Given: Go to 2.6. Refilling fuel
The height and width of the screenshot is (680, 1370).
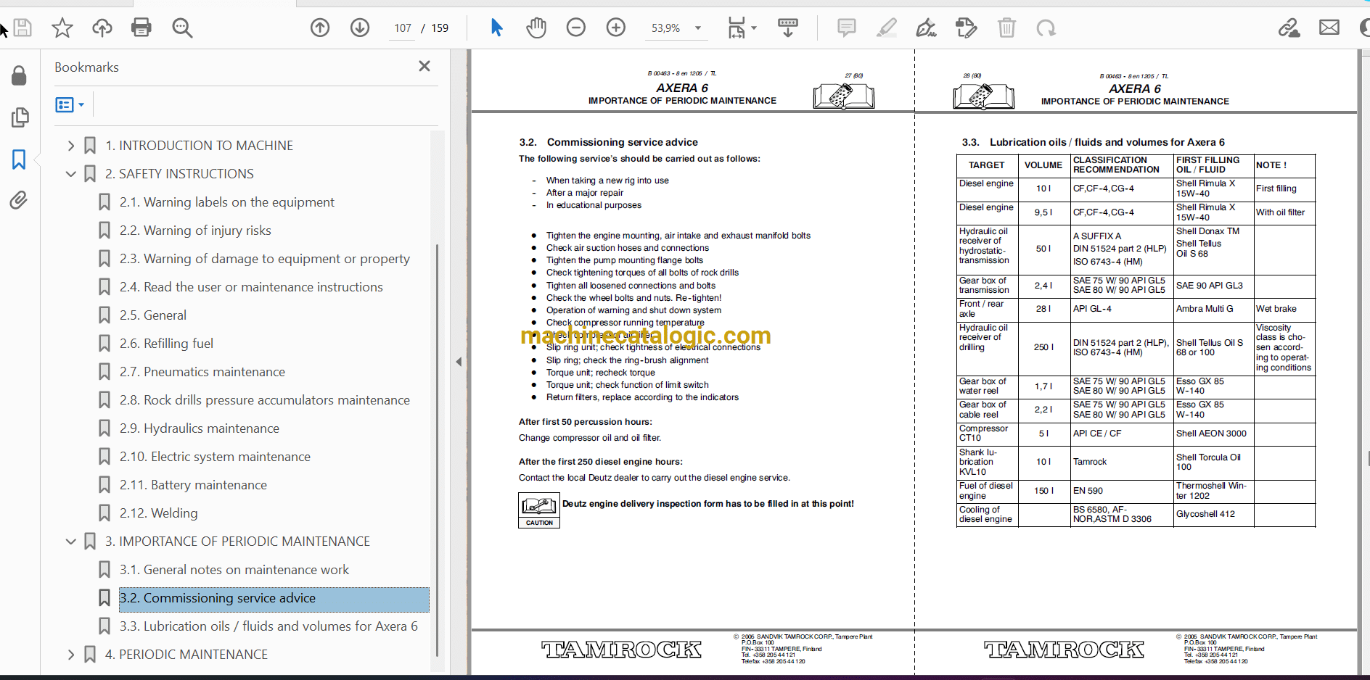Looking at the screenshot, I should [x=166, y=344].
